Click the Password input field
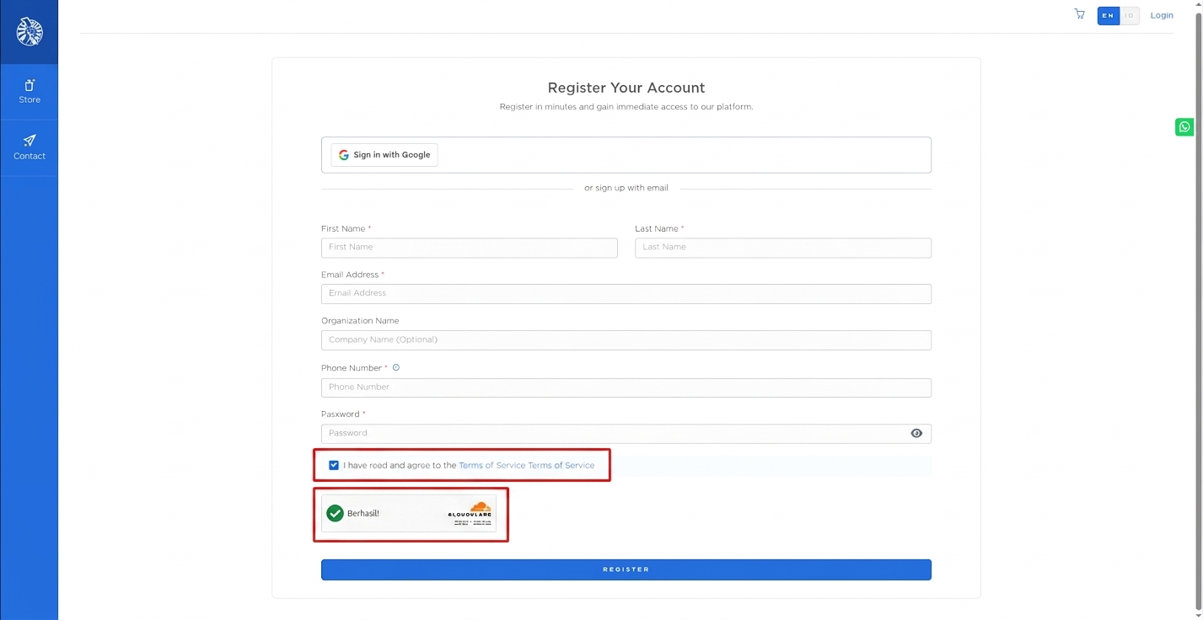 (x=626, y=434)
